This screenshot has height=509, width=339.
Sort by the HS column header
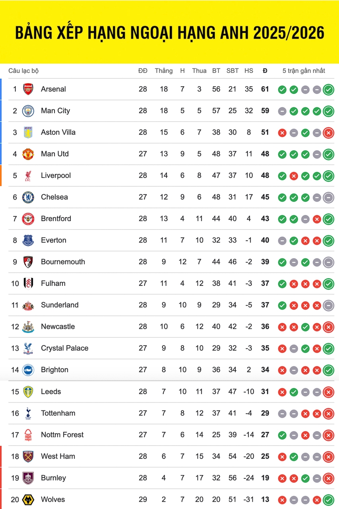[249, 71]
